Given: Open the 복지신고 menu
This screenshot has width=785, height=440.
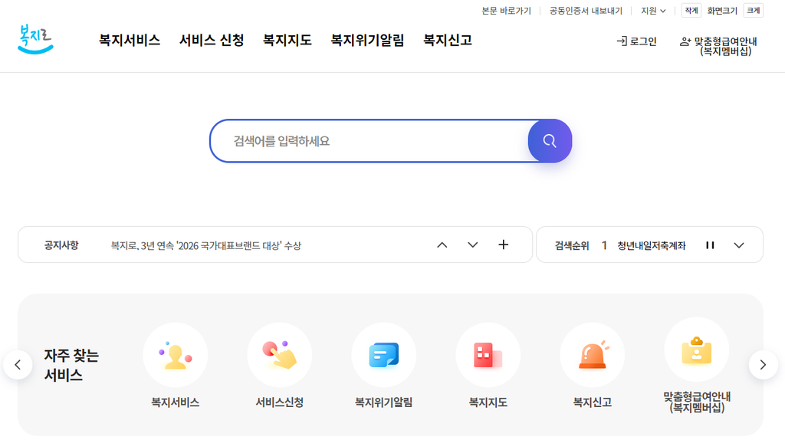Looking at the screenshot, I should (448, 40).
